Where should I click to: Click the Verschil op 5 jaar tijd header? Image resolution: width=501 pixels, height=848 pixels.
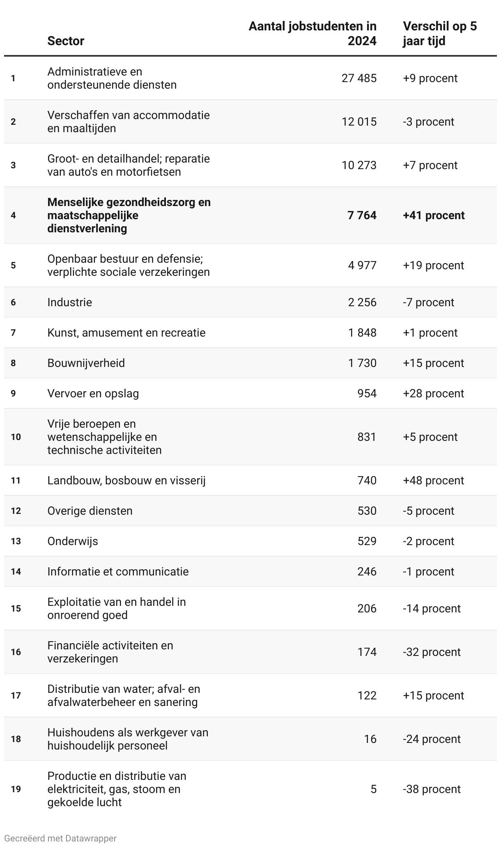tap(439, 34)
